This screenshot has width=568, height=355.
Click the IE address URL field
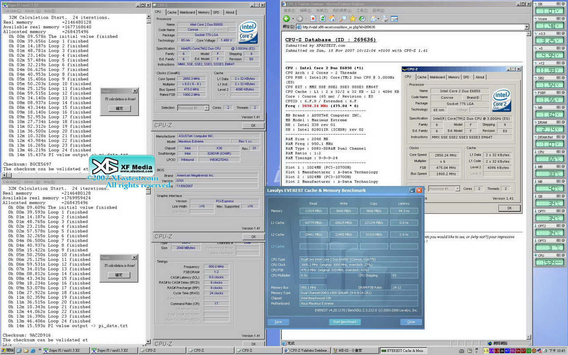pyautogui.click(x=413, y=27)
